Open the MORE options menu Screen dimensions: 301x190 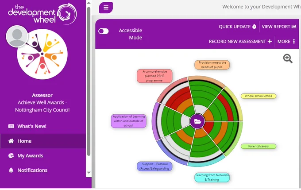(286, 42)
